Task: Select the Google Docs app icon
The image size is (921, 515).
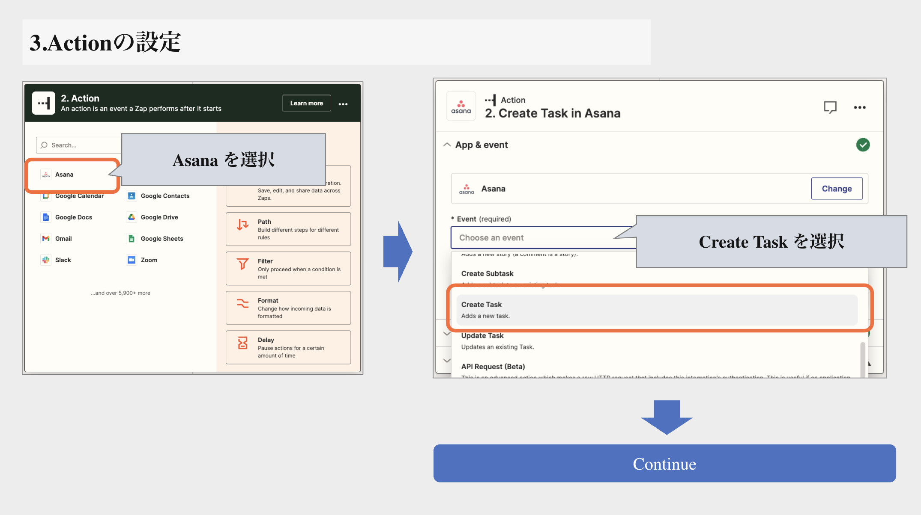Action: 46,217
